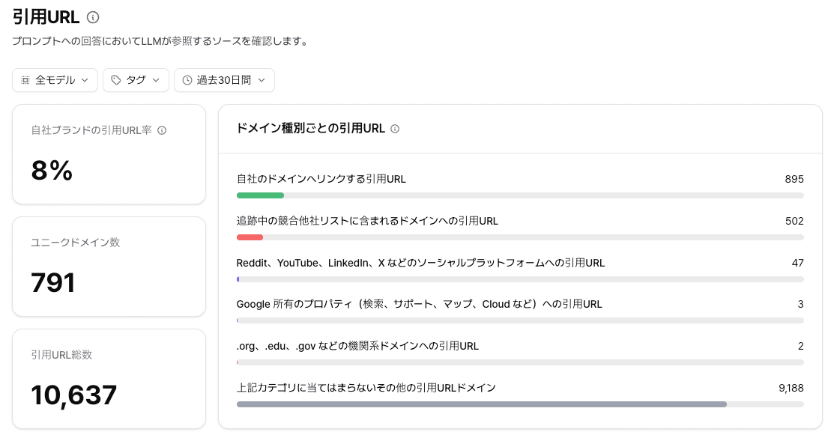
Task: Click the 自社ブランドの引用URL率 label
Action: click(91, 130)
